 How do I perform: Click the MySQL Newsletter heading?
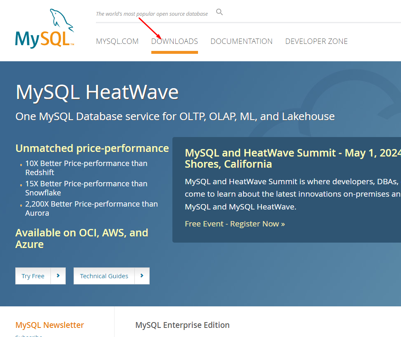tap(50, 325)
